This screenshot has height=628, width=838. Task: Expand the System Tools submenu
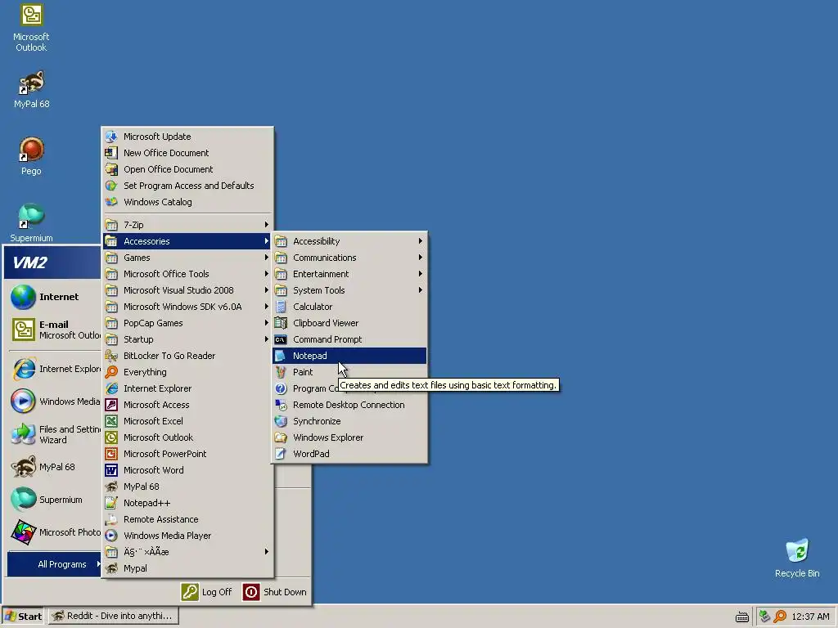(x=349, y=290)
